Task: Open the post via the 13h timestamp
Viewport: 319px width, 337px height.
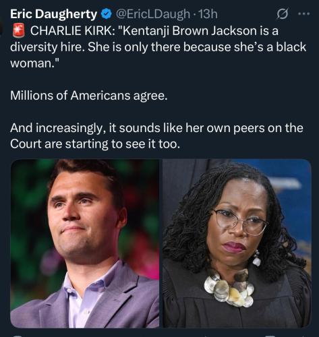Action: click(208, 14)
